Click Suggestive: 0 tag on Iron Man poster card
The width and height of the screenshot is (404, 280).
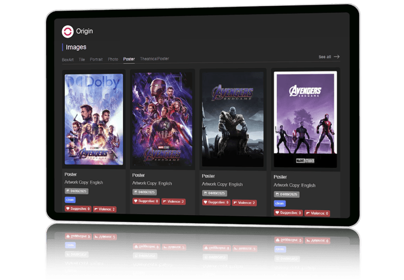pos(146,201)
